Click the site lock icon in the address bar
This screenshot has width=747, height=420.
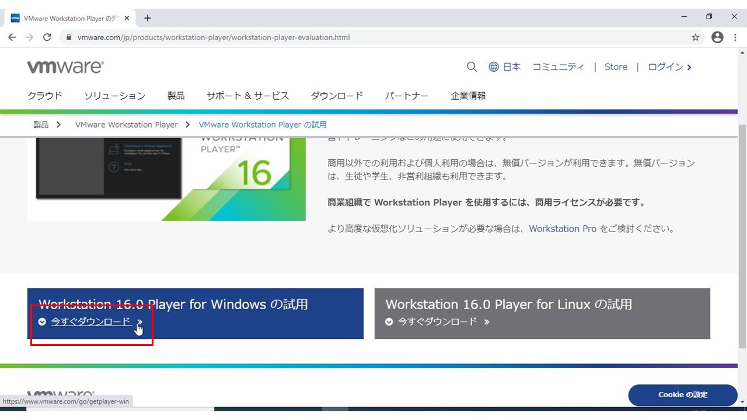point(69,37)
